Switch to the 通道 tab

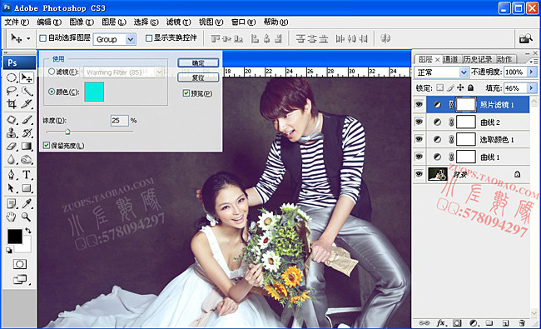[x=450, y=59]
